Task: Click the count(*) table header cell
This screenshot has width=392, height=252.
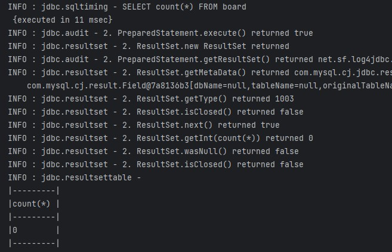Action: 32,204
